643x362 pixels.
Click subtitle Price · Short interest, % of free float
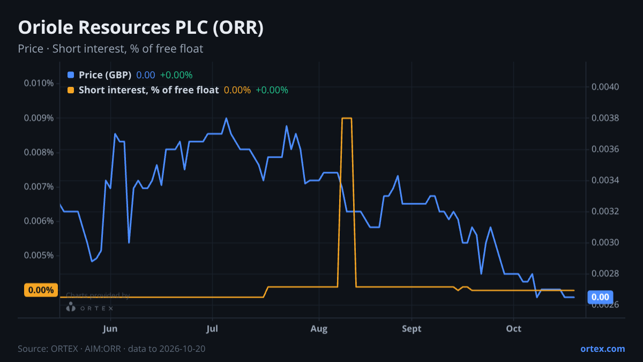point(110,49)
